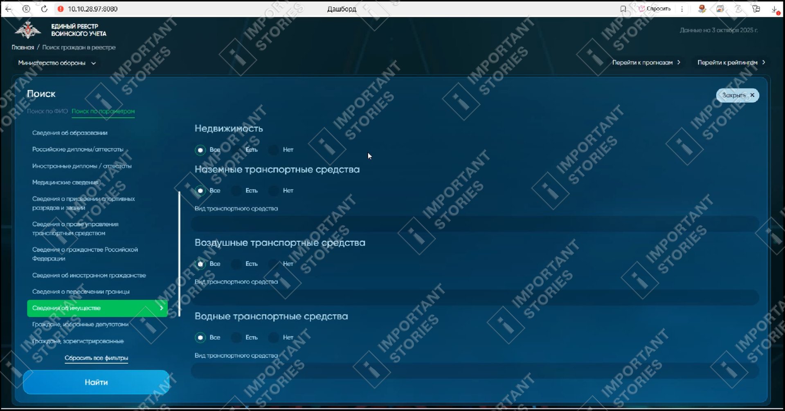
Task: Open vehicle type dropdown under Воздушные транспортные средства
Action: click(475, 297)
